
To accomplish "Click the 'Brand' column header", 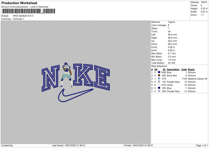I will (191, 69).
